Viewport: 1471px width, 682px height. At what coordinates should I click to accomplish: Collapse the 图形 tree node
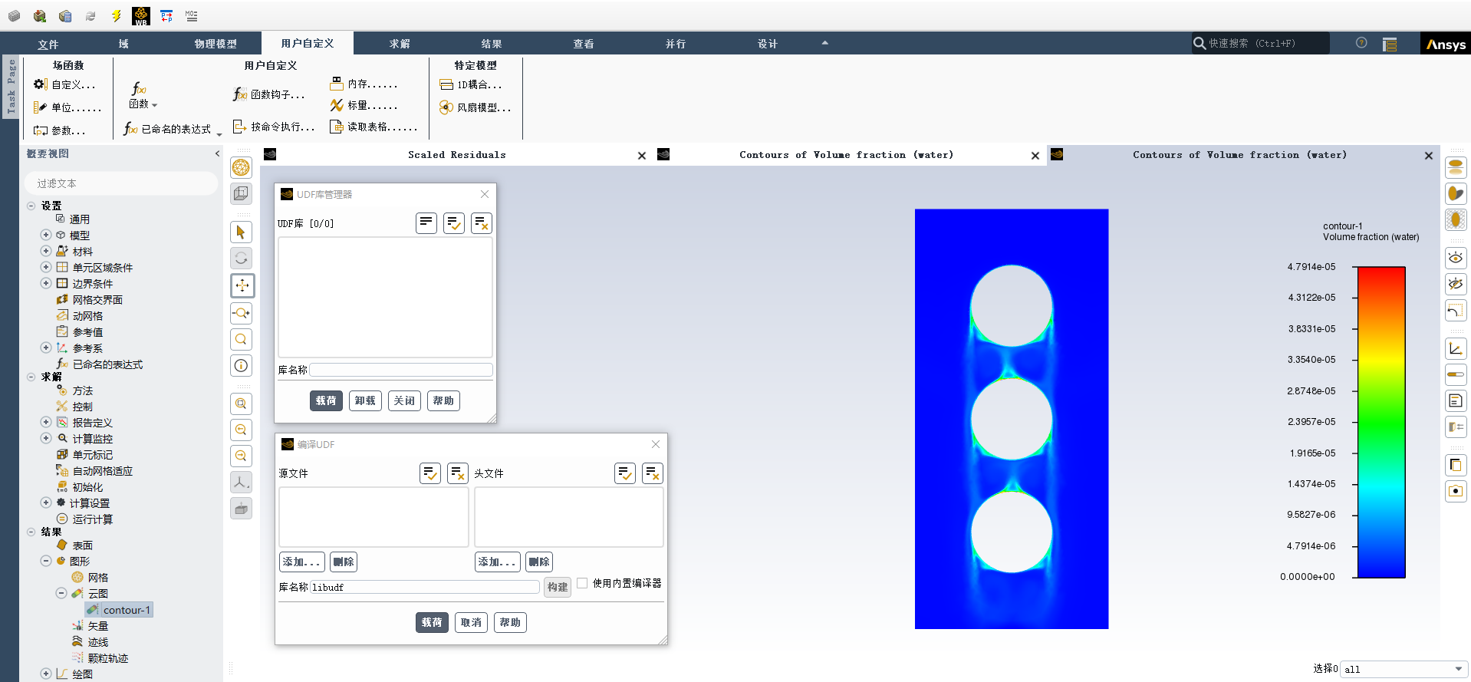[x=46, y=561]
